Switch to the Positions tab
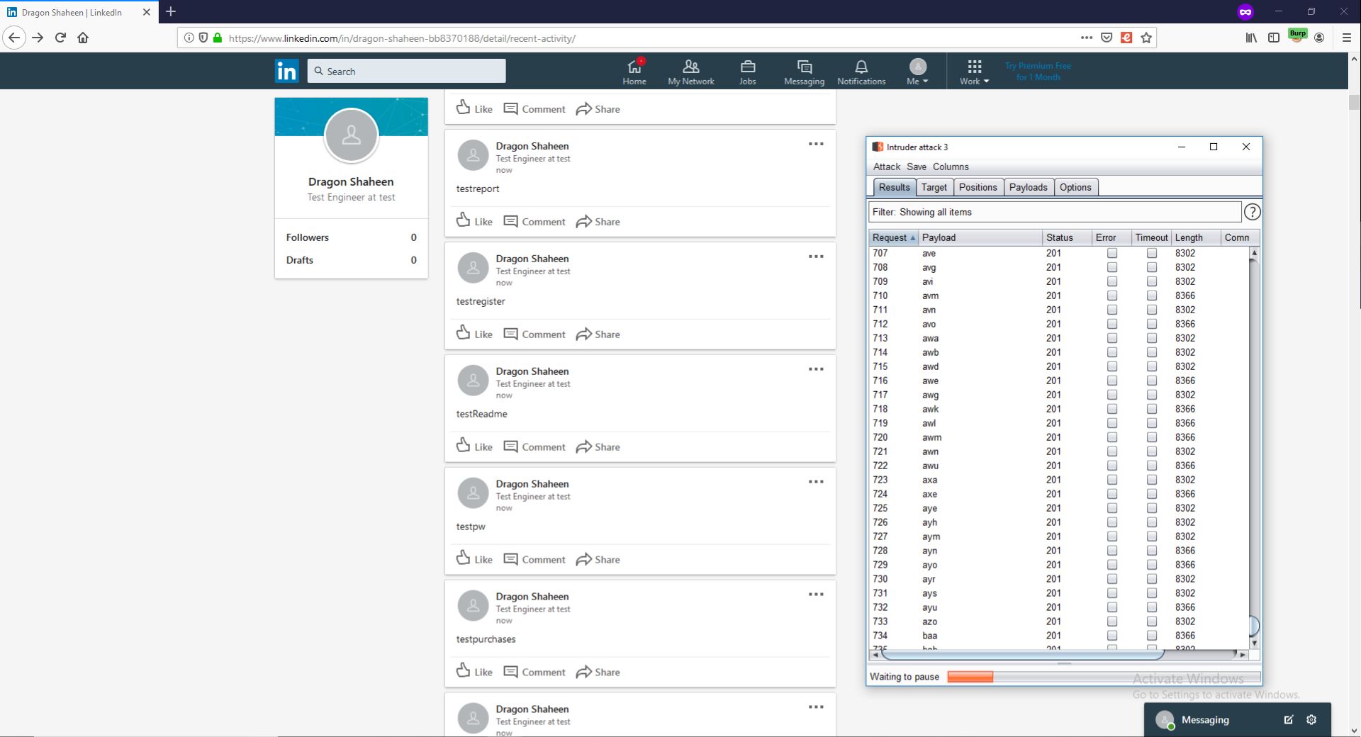The height and width of the screenshot is (737, 1361). pyautogui.click(x=978, y=187)
